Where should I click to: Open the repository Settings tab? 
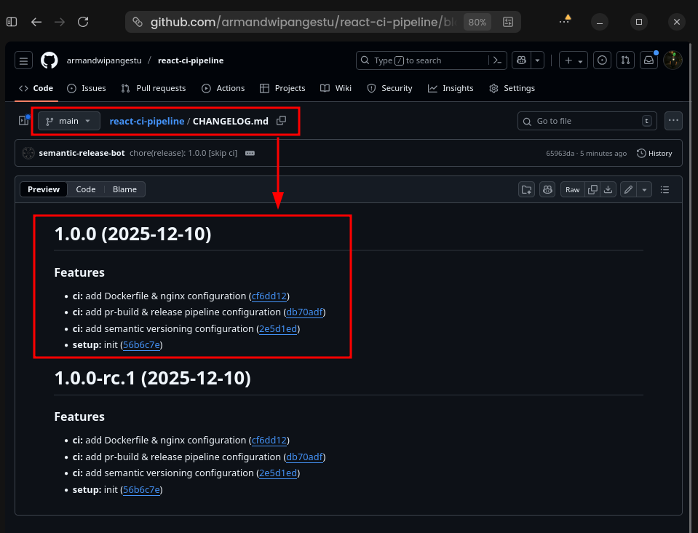point(512,88)
